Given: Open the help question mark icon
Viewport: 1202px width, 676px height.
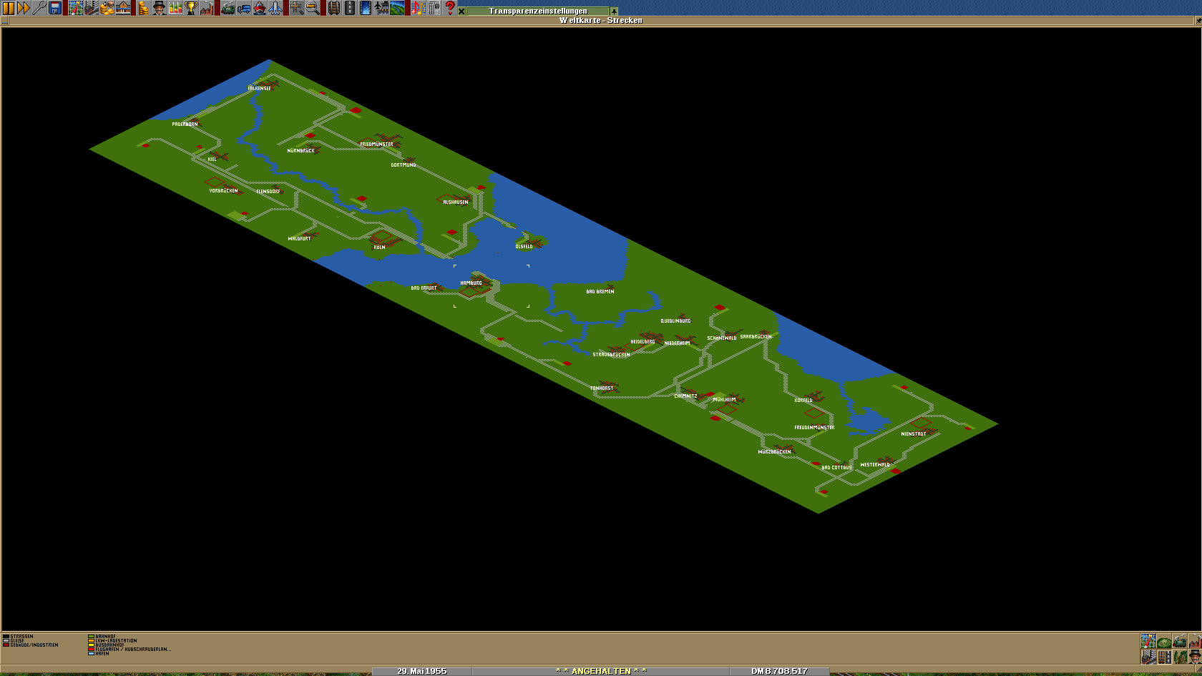Looking at the screenshot, I should tap(450, 8).
